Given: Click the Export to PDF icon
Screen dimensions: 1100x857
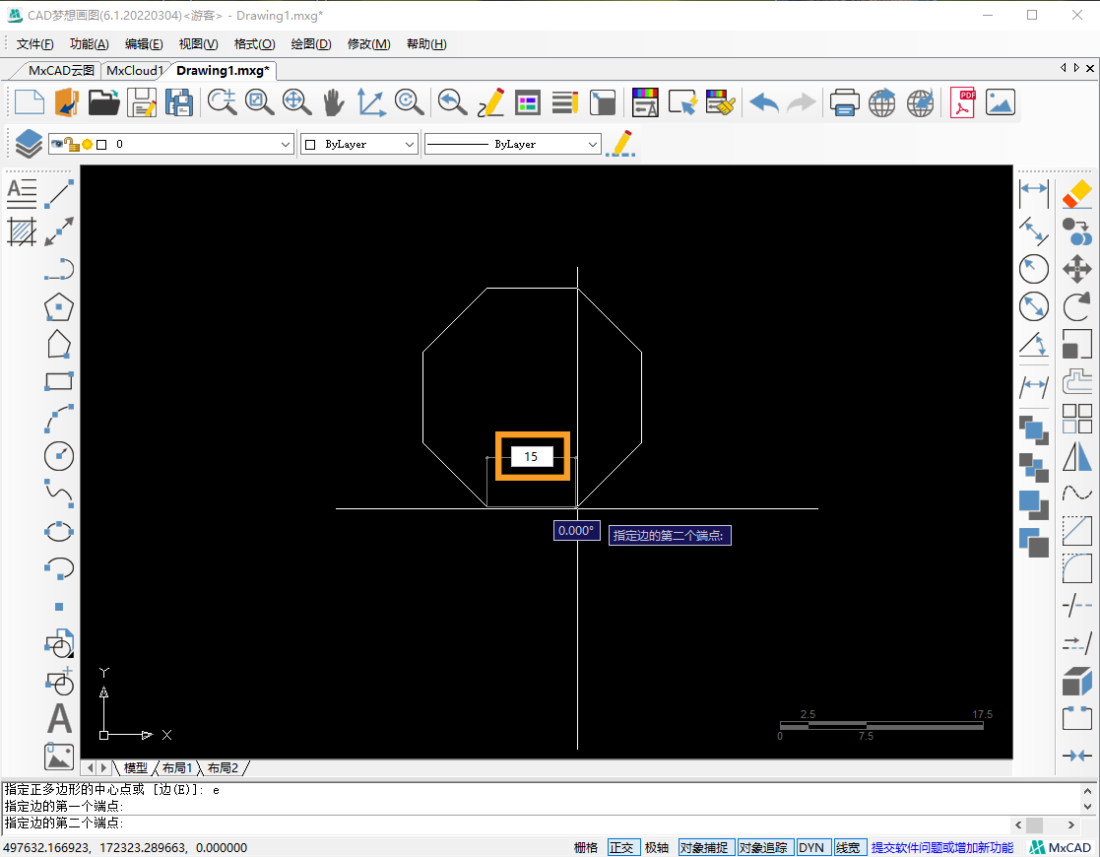Looking at the screenshot, I should pyautogui.click(x=962, y=102).
